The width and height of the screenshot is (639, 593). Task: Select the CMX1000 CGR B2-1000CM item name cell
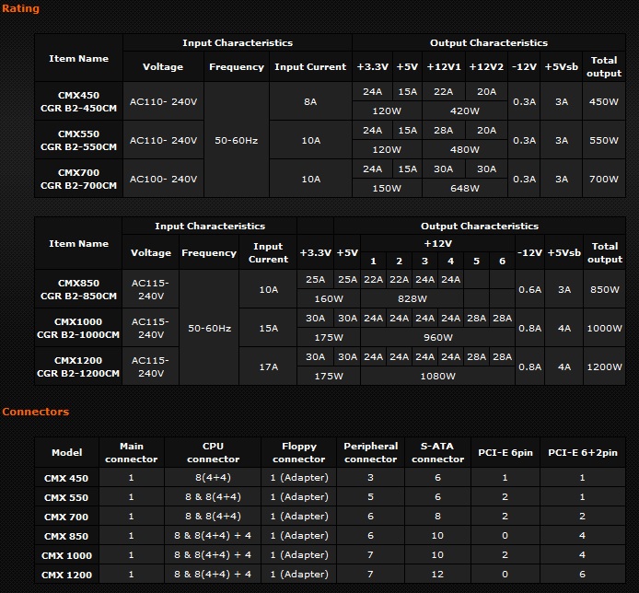pos(78,328)
